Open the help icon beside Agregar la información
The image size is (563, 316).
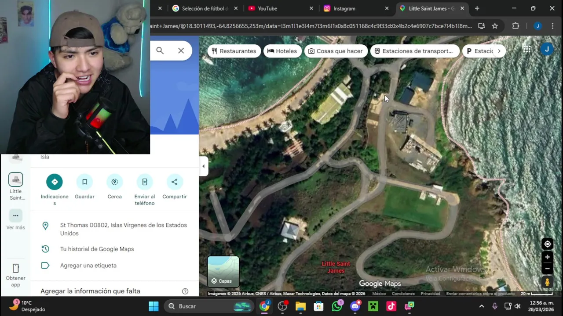coord(185,291)
